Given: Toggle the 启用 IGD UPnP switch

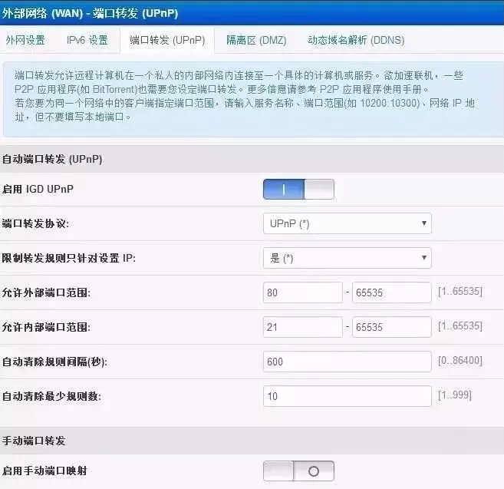Looking at the screenshot, I should tap(298, 189).
